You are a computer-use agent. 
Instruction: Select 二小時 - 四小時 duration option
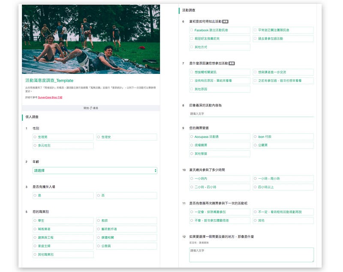[220, 187]
